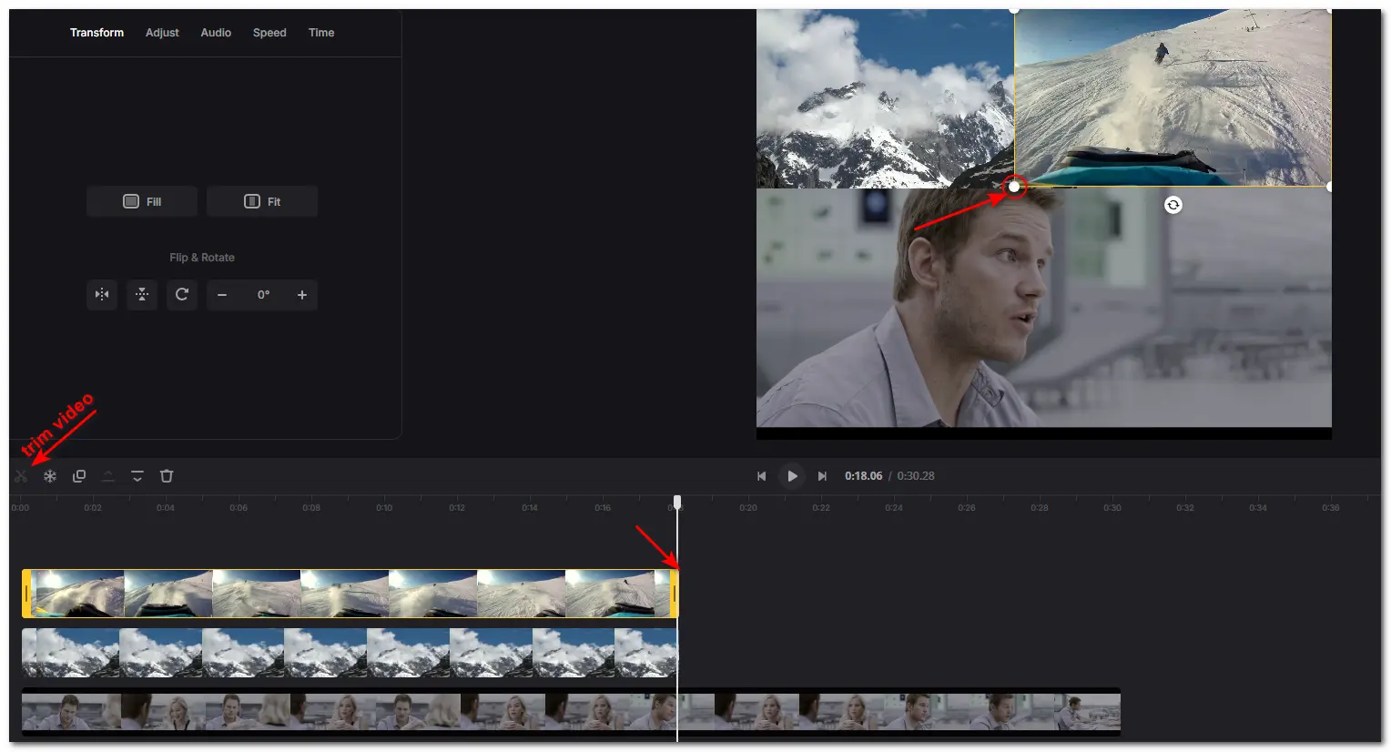
Task: Select the movie scene clip on bottom track
Action: tap(571, 712)
